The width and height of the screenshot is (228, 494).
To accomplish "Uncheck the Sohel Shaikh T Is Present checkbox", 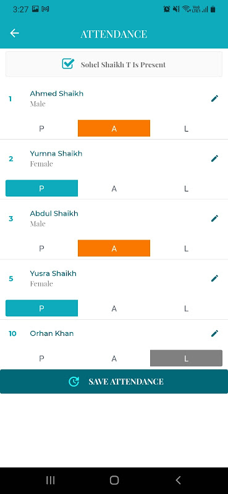I will 68,64.
